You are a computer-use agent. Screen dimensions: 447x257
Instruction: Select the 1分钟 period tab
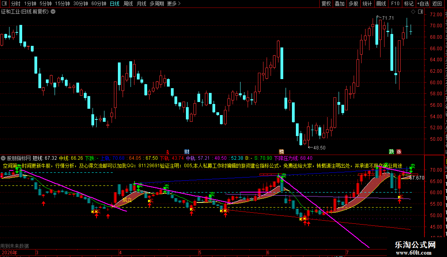(x=30, y=4)
